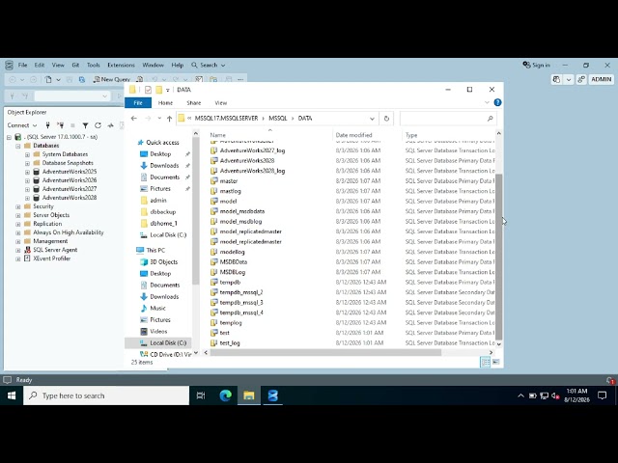Screen dimensions: 618x463
Task: Select the Server Objects folder
Action: pos(51,215)
